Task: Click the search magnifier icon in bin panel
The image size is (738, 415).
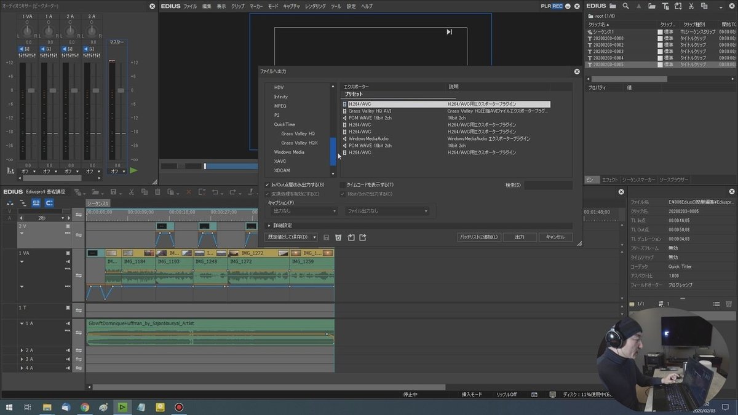Action: coord(626,6)
